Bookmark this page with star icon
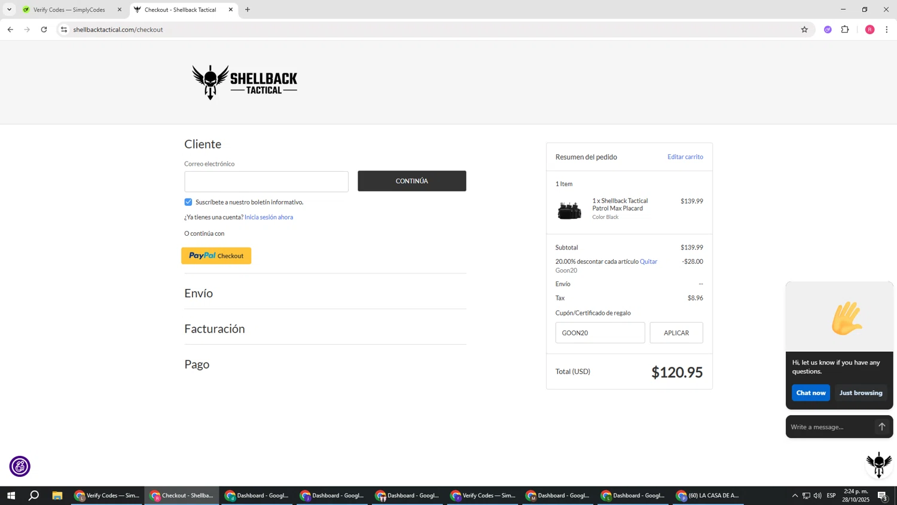This screenshot has height=505, width=897. [x=804, y=29]
